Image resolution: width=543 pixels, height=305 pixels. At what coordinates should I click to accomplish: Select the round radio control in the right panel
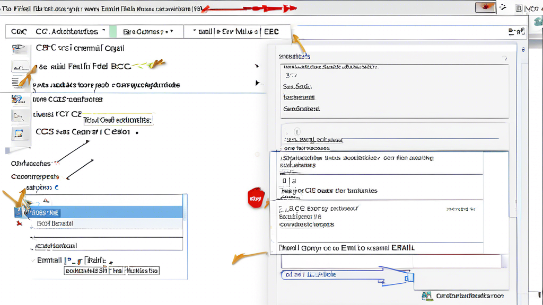click(297, 132)
